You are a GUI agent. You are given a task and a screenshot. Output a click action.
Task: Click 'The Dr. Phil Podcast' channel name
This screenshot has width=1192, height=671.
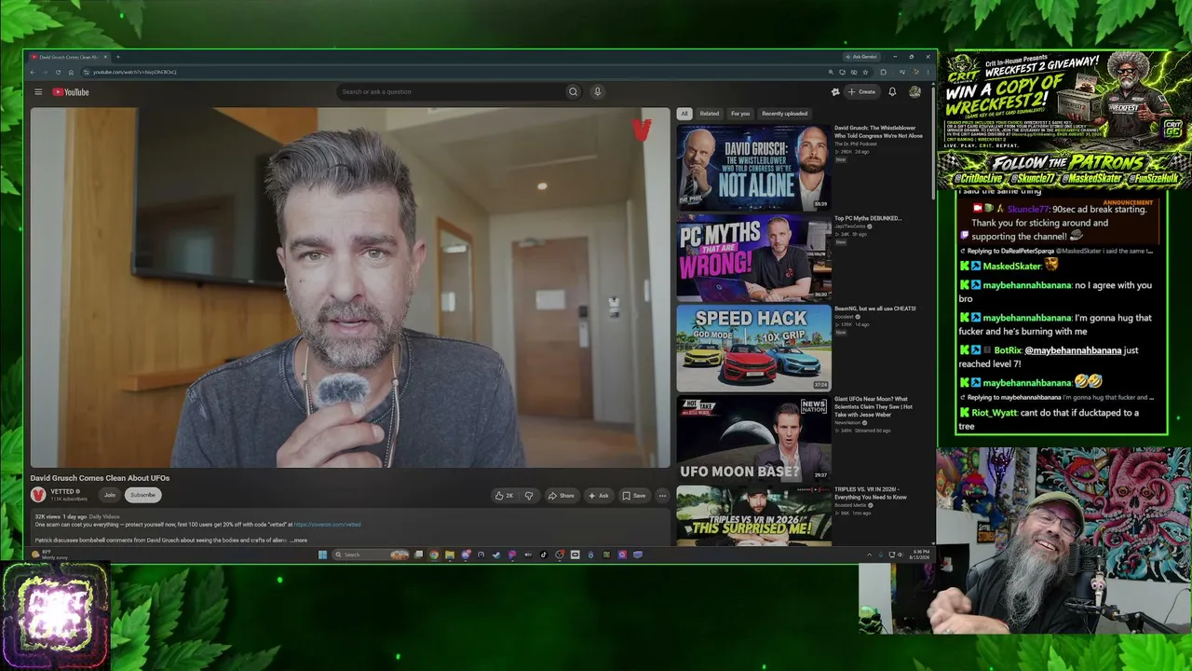tap(856, 144)
